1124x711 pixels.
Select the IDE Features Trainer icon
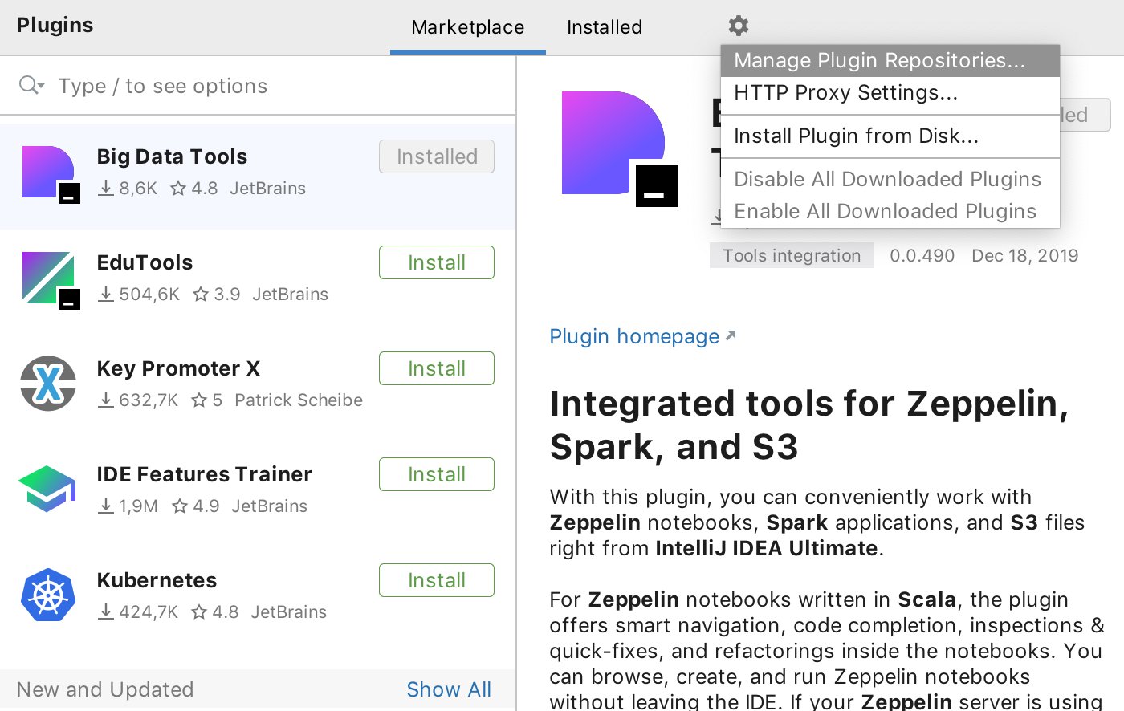[47, 489]
